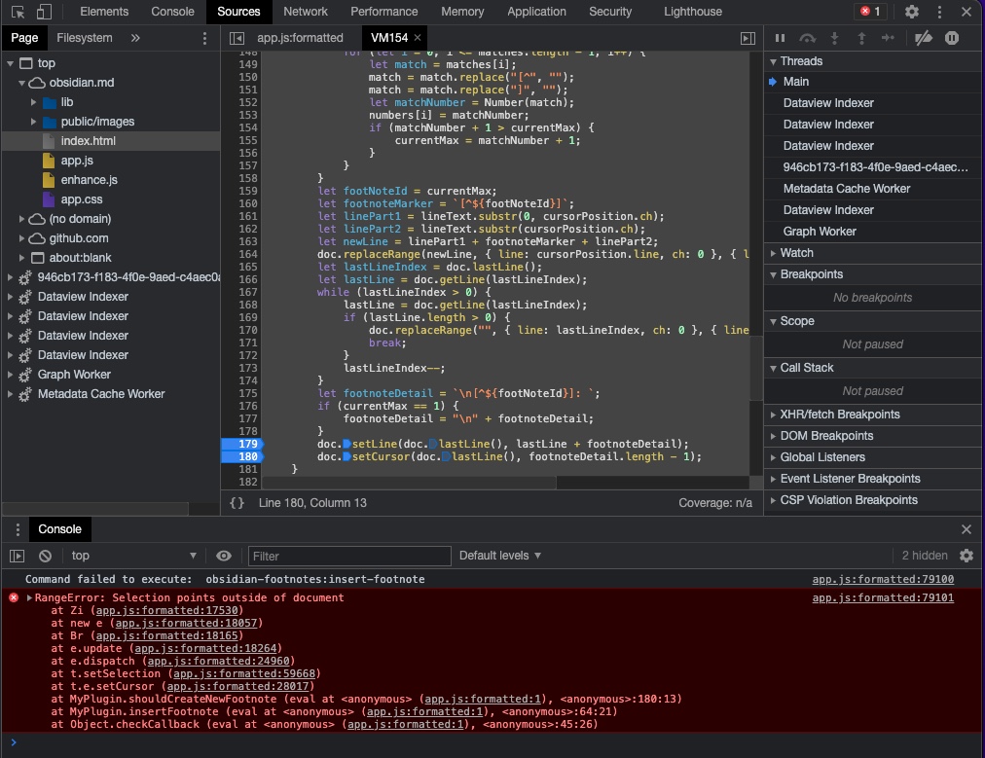Viewport: 985px width, 758px height.
Task: Open the console drawer three-dot menu
Action: coord(18,529)
